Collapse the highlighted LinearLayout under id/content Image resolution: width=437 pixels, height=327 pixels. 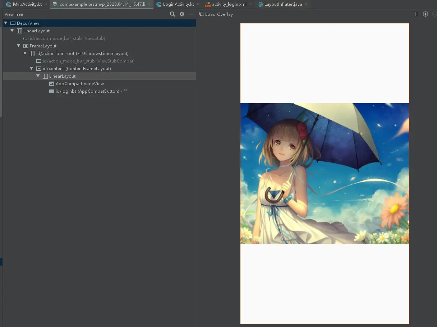point(38,76)
